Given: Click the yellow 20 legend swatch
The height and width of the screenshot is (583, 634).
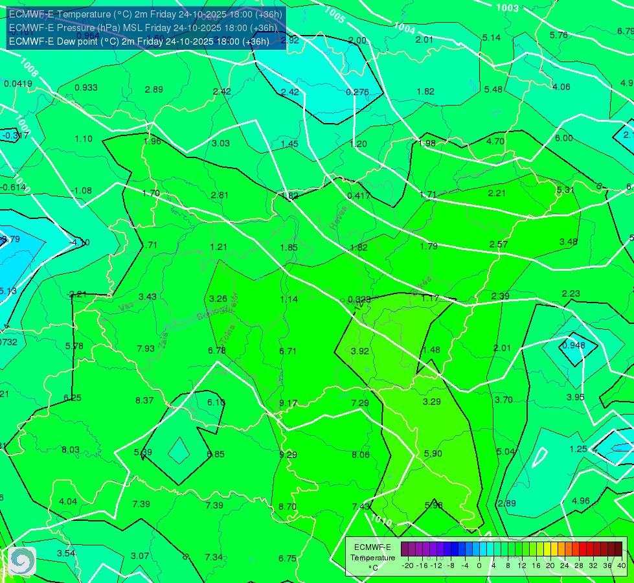Looking at the screenshot, I should pyautogui.click(x=547, y=549).
